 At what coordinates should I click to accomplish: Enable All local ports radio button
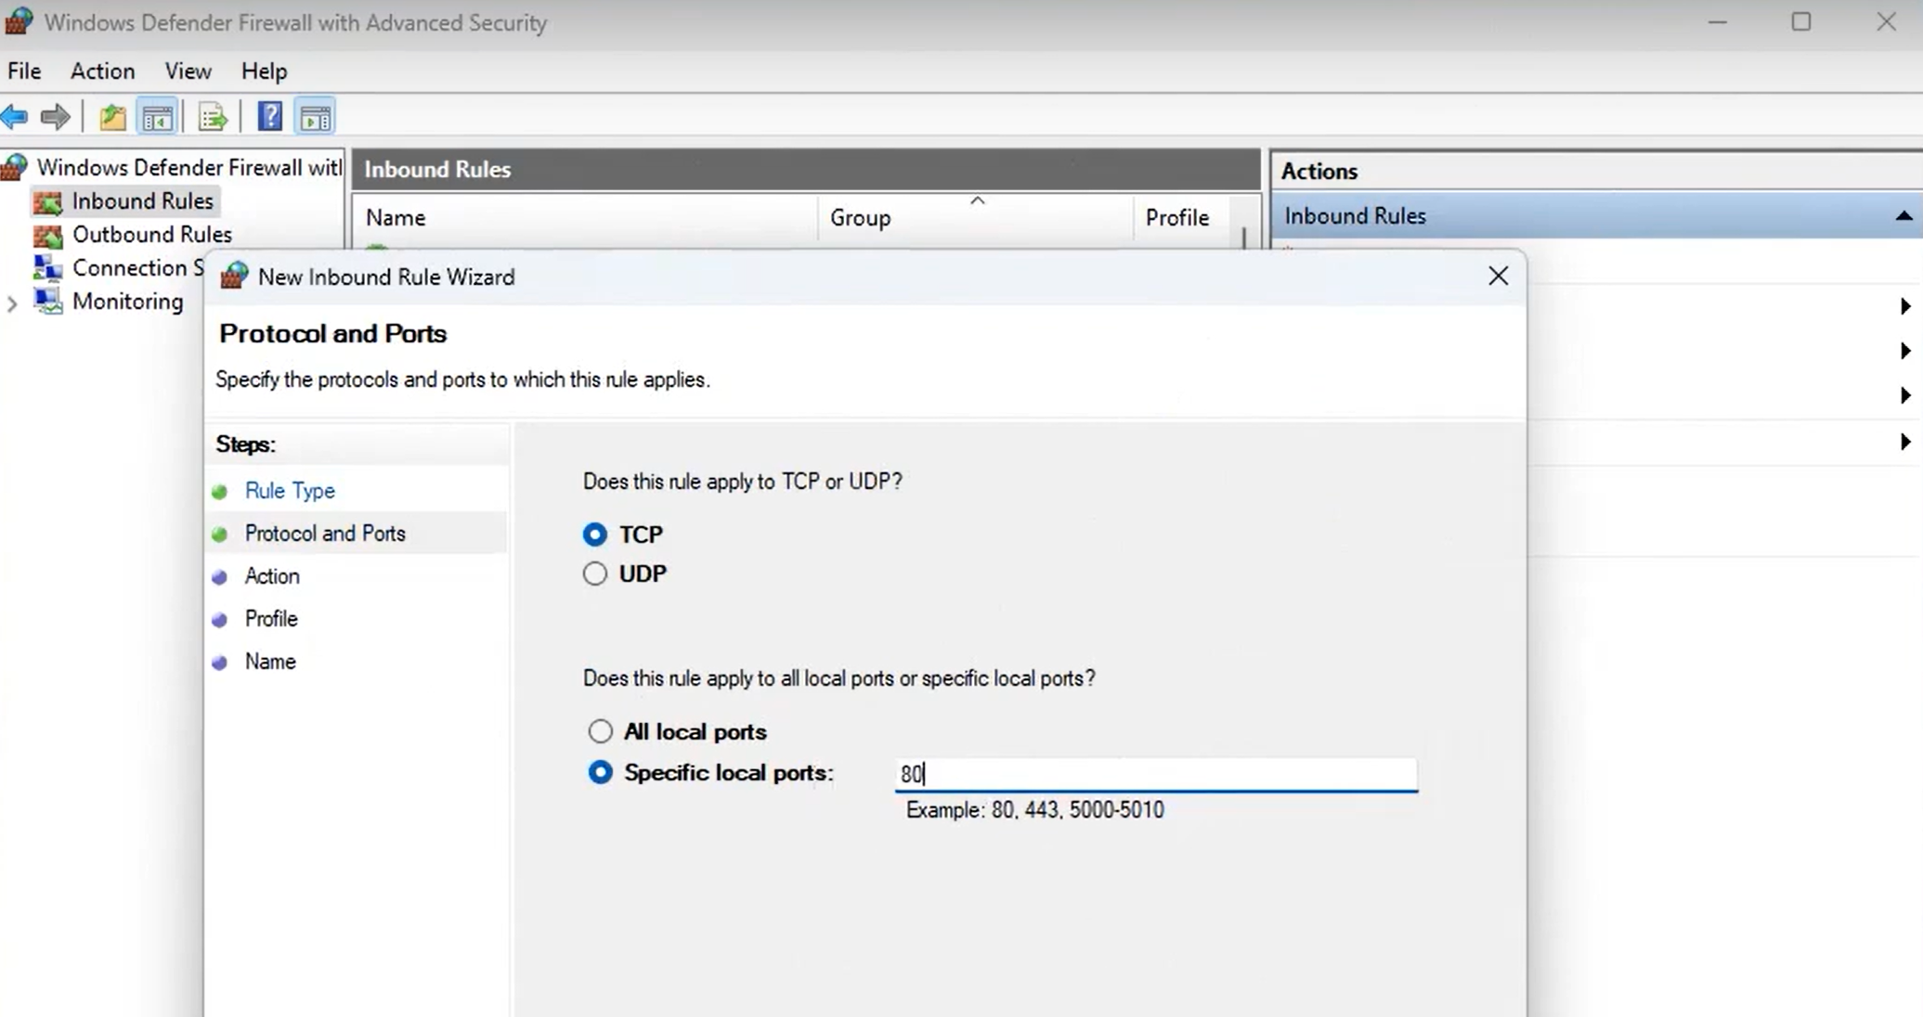point(599,731)
